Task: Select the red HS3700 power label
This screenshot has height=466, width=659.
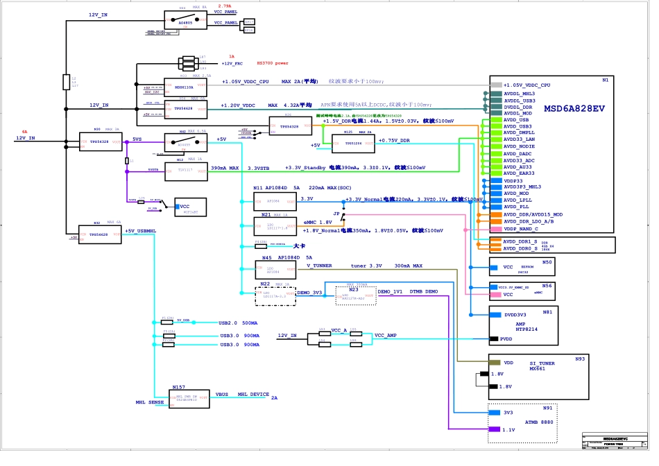Action: click(x=272, y=63)
